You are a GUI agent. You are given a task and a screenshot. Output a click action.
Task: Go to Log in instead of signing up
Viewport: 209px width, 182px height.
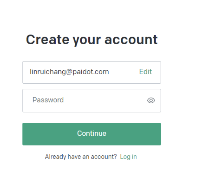(x=128, y=157)
